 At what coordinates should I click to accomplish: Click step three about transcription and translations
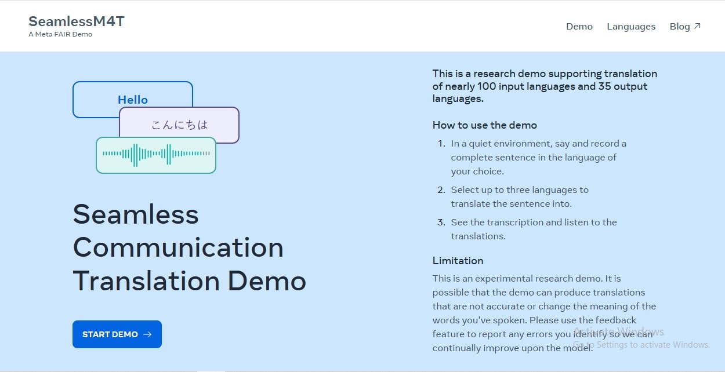(527, 229)
